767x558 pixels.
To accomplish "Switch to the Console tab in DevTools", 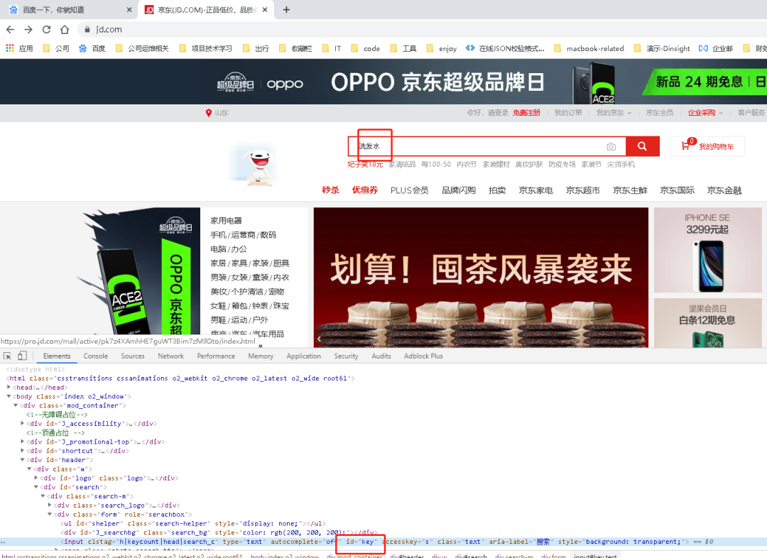I will [x=95, y=356].
